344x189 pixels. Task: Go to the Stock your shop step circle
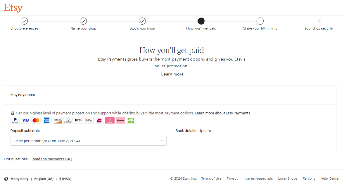tap(142, 21)
